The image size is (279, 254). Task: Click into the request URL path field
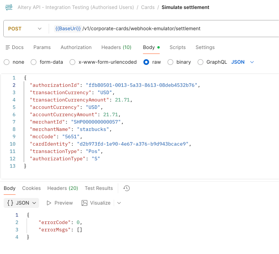pos(142,29)
